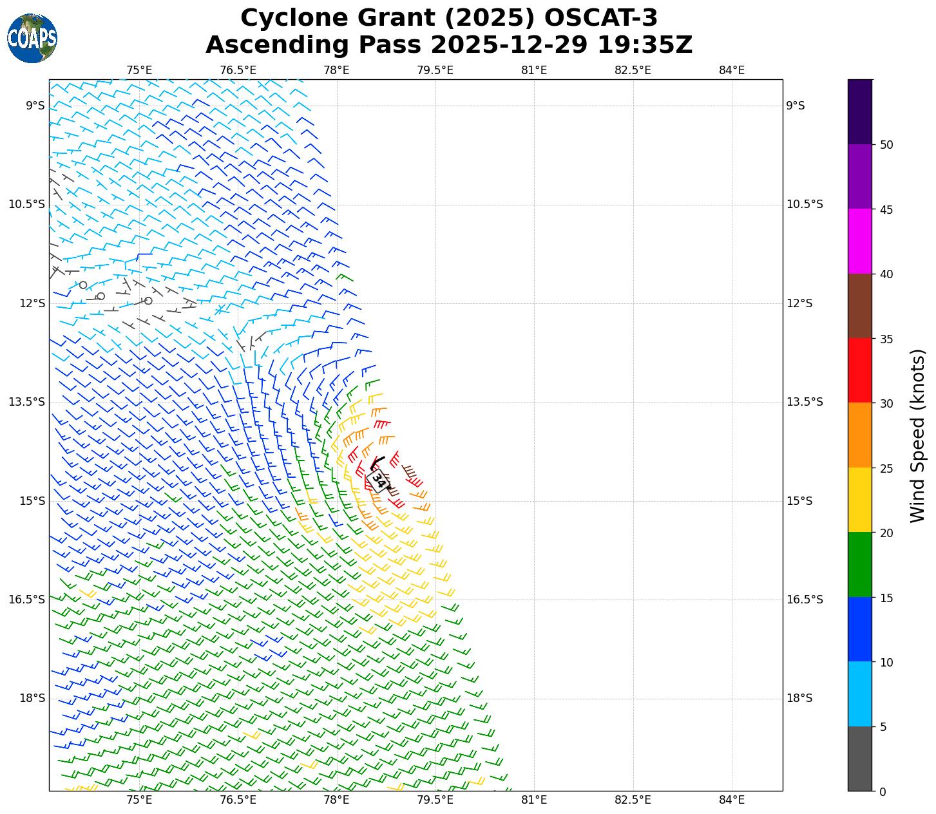Click the light blue 5-10 knot band
The width and height of the screenshot is (936, 814).
[x=859, y=694]
